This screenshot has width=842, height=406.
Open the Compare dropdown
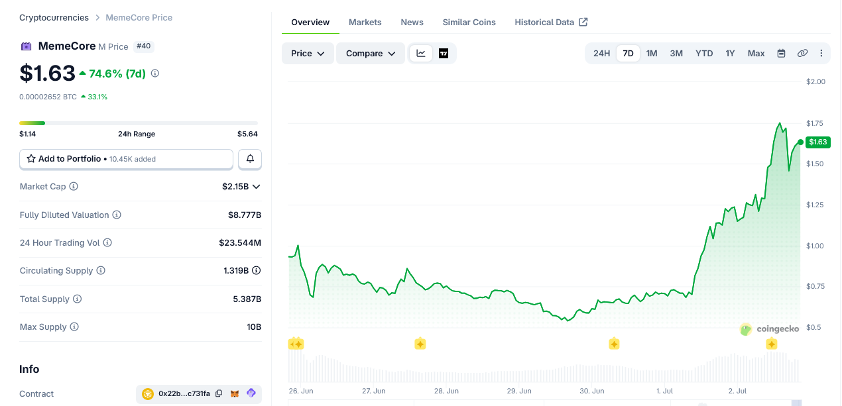pyautogui.click(x=371, y=54)
